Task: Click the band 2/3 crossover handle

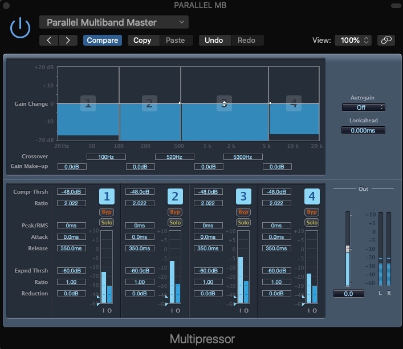Action: click(180, 103)
